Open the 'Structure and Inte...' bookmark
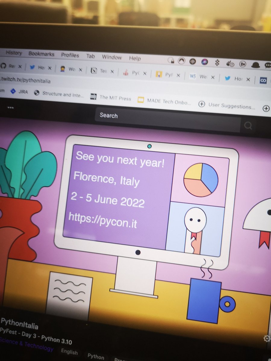The width and height of the screenshot is (271, 361). (x=59, y=94)
